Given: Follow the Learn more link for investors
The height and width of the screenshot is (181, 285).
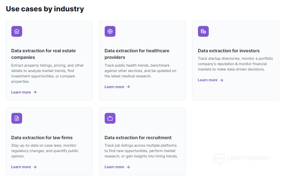Looking at the screenshot, I should coord(208,80).
